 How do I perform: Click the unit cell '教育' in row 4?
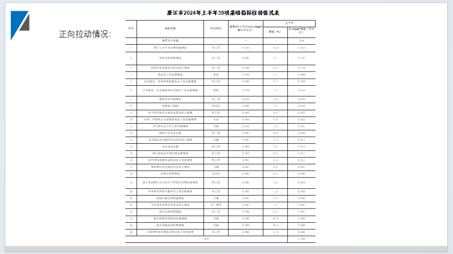(x=216, y=75)
